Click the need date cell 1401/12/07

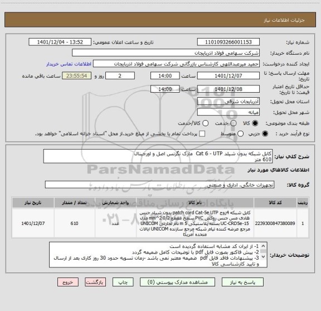pos(33,223)
